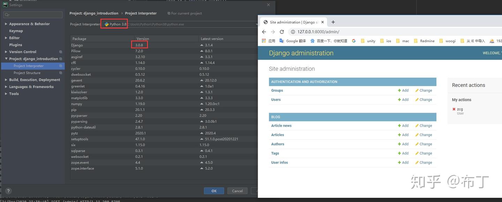
Task: Expand the Editor settings node
Action: pos(6,38)
